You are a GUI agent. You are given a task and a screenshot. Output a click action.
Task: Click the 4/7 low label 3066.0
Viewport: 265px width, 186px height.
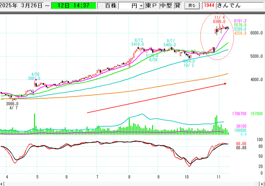click(x=12, y=103)
